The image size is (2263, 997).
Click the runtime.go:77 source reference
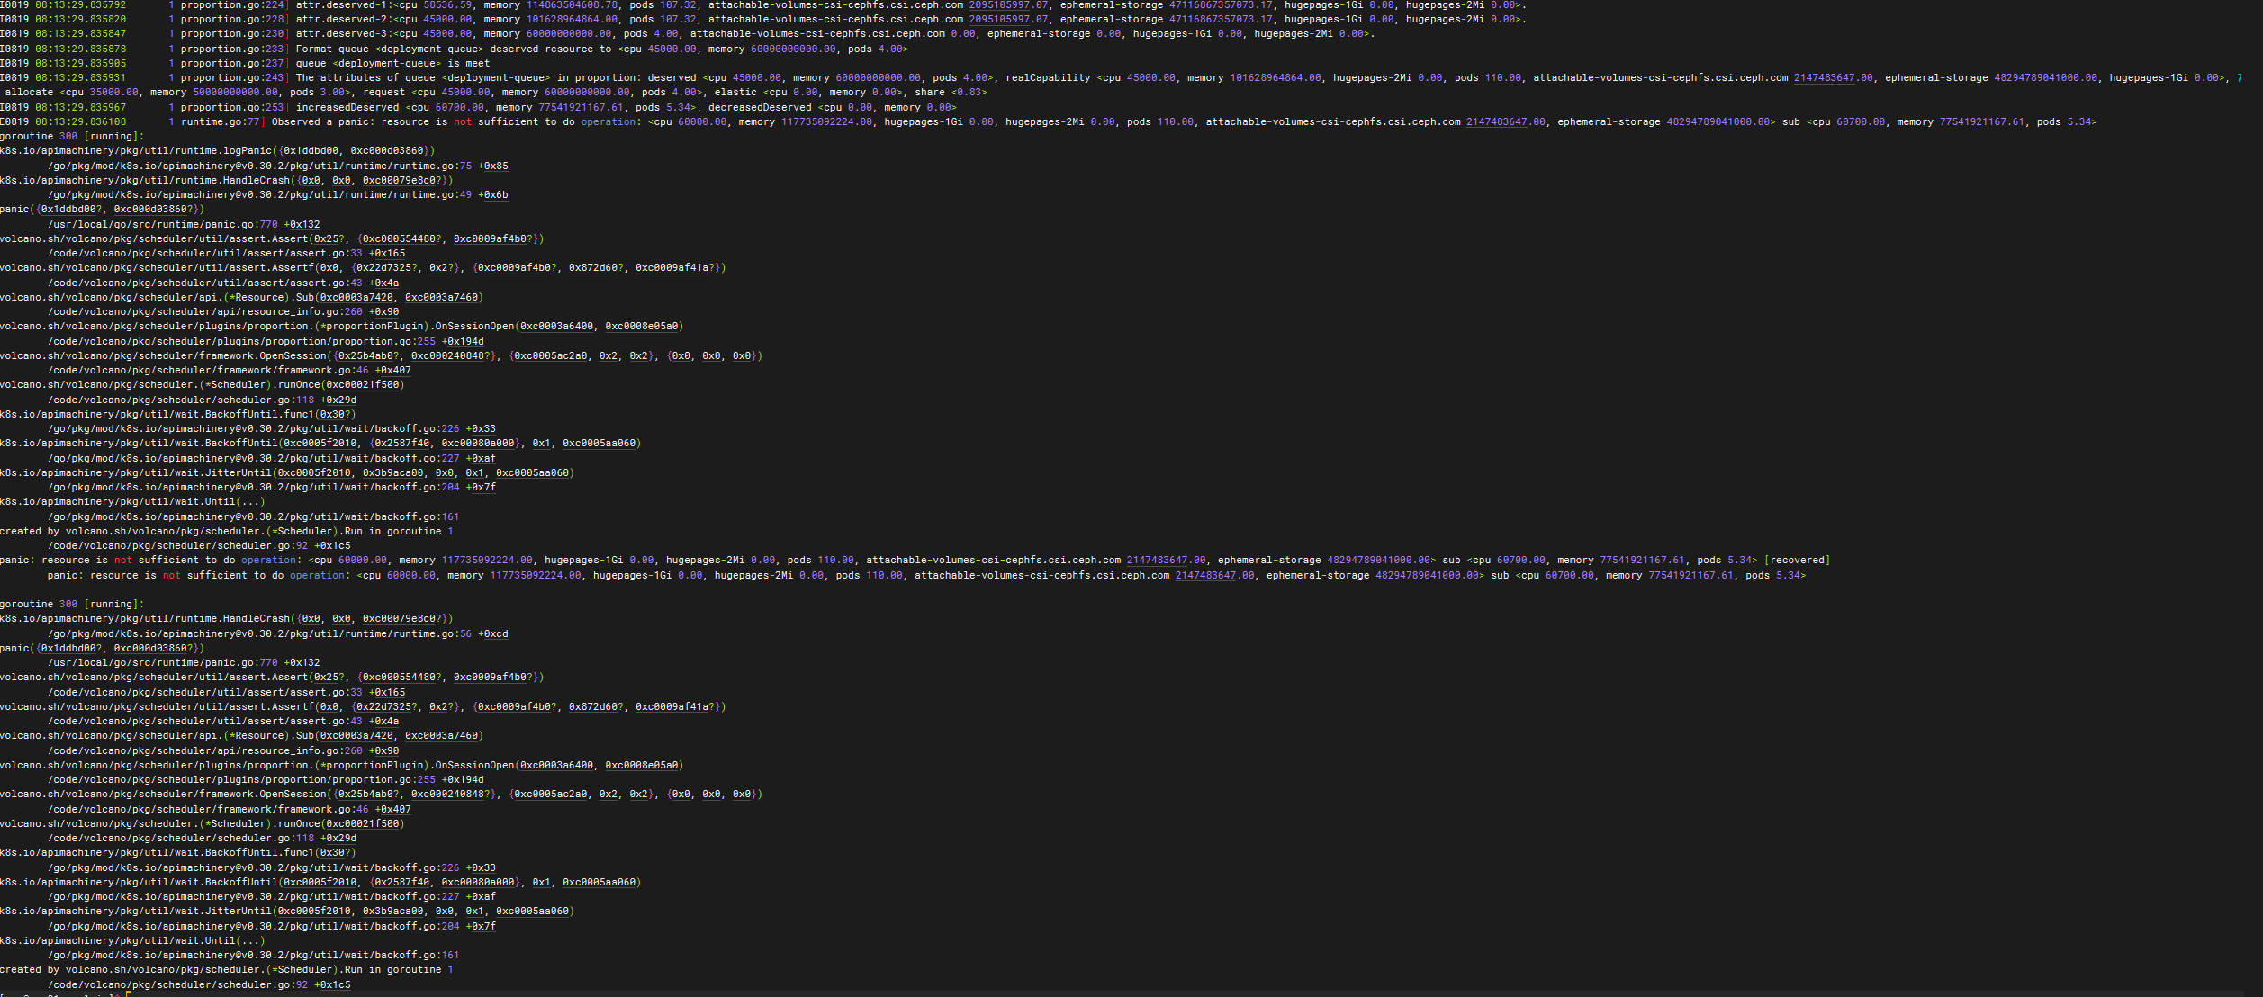pyautogui.click(x=220, y=122)
